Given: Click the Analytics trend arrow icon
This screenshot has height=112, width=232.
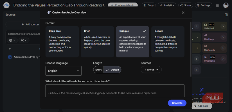Looking at the screenshot, I should [x=161, y=5].
